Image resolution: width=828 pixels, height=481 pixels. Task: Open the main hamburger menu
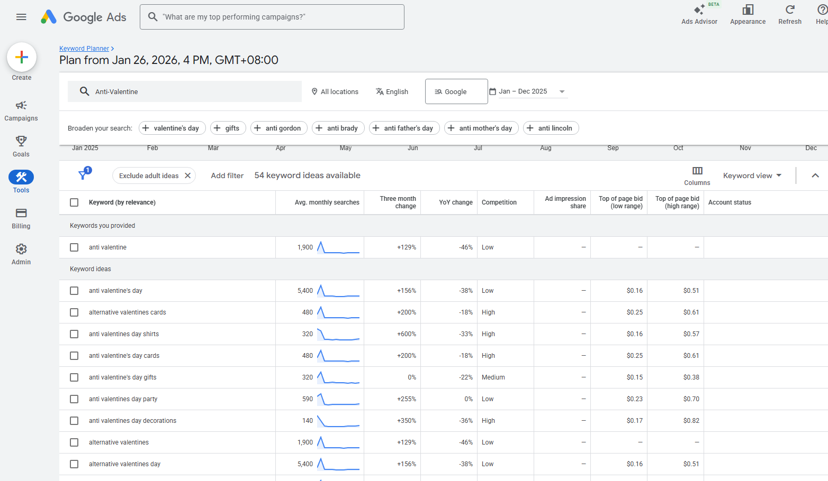point(21,17)
